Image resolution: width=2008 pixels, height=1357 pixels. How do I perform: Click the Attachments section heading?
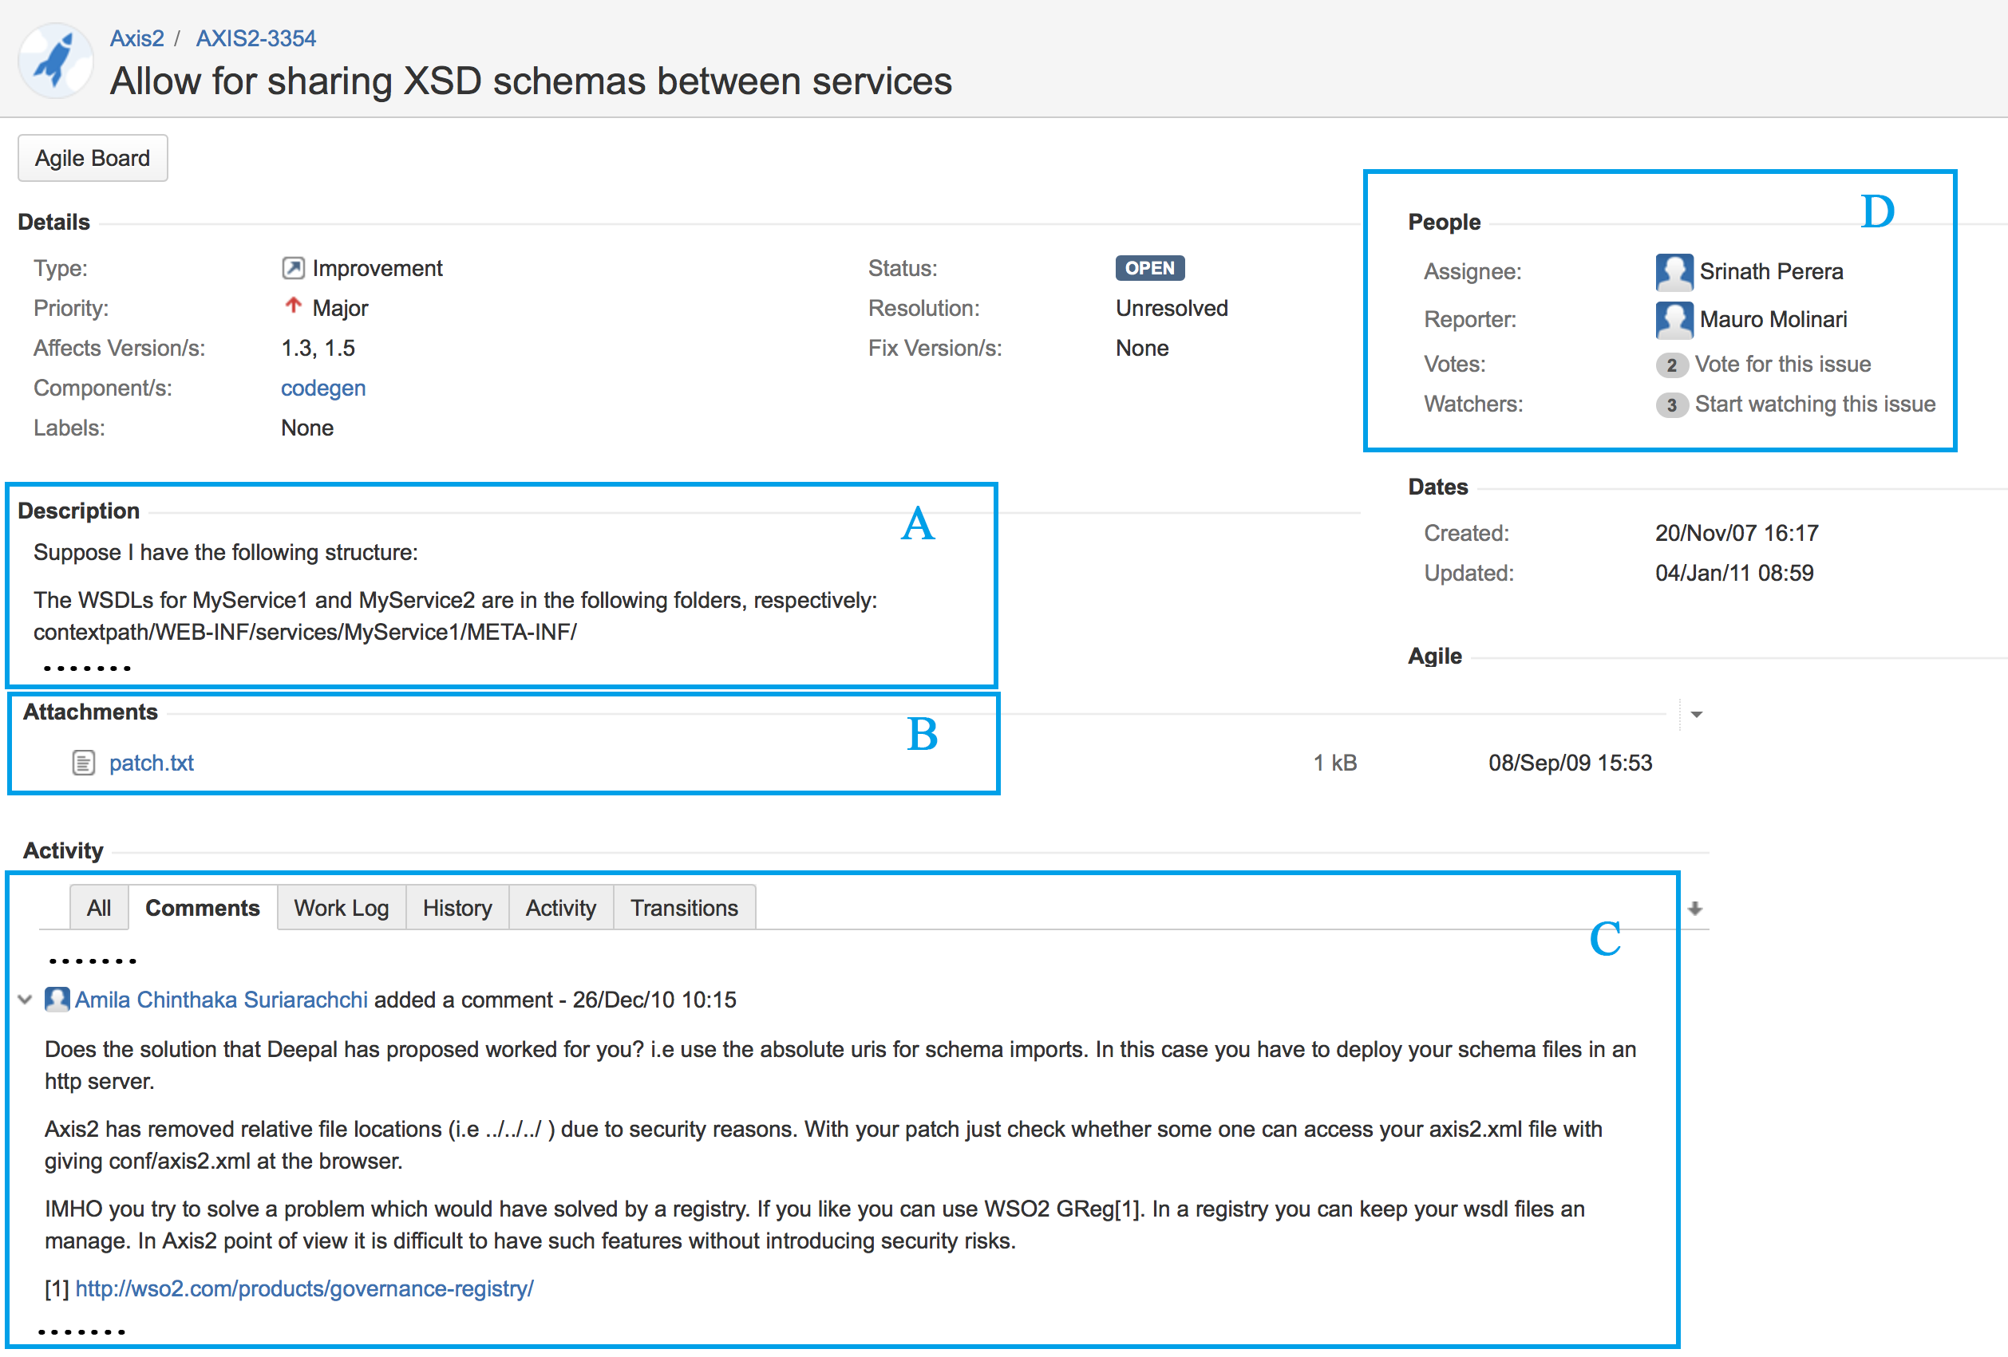[91, 712]
